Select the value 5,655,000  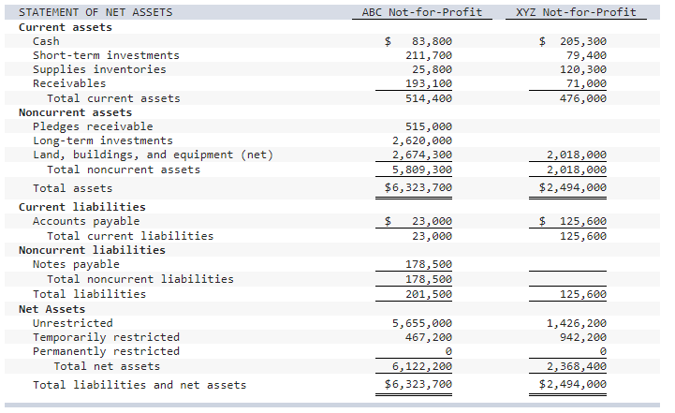[422, 323]
